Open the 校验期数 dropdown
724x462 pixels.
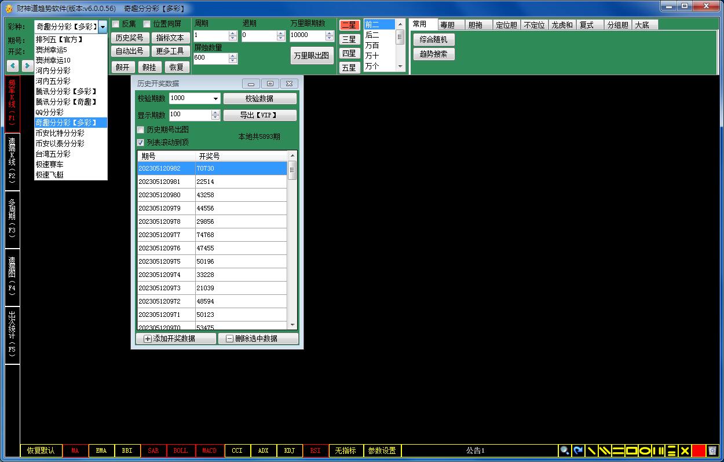(215, 99)
